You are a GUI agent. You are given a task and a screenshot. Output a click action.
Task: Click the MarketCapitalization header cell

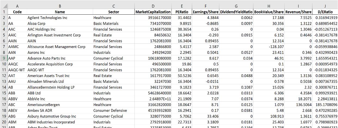coord(153,12)
